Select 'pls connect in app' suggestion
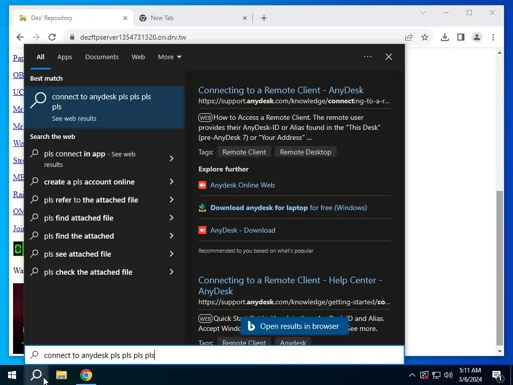 (95, 159)
